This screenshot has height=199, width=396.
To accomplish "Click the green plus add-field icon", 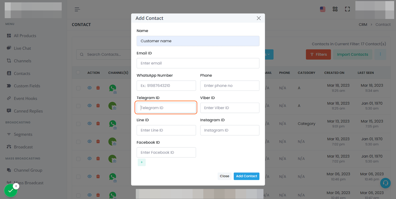I will click(x=142, y=162).
